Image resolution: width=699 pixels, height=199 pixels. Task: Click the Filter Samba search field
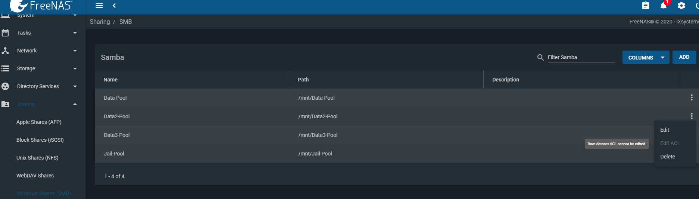581,57
